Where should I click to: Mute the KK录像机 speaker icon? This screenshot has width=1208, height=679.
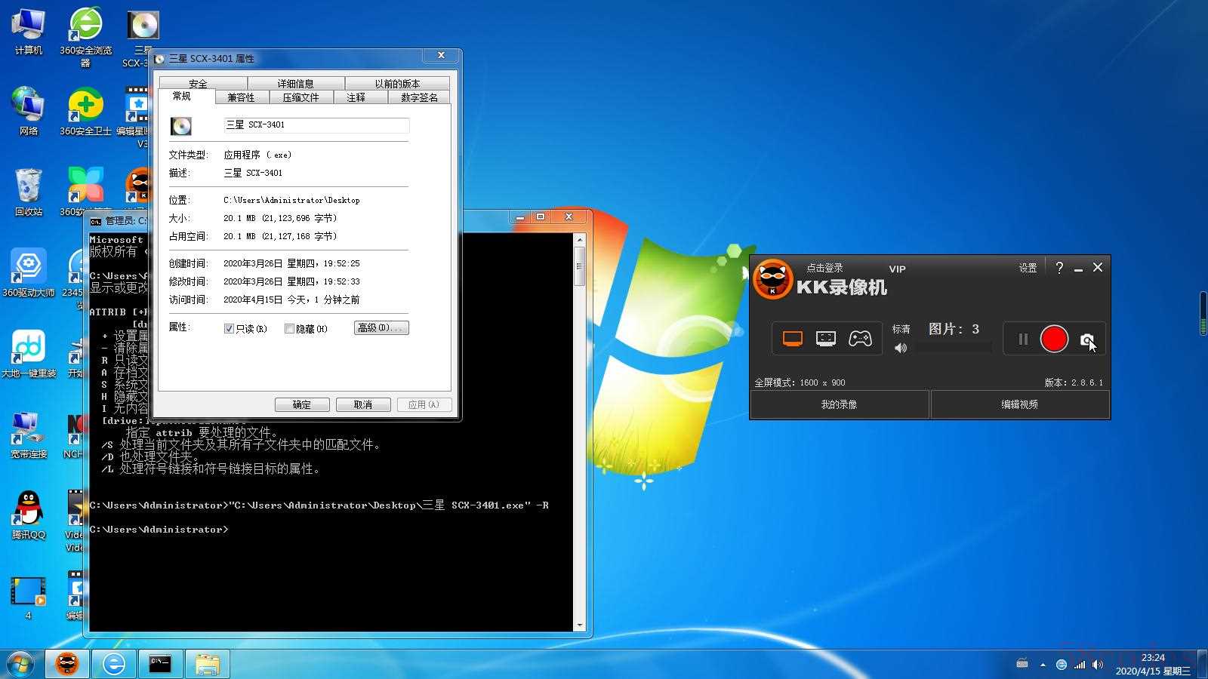tap(901, 348)
